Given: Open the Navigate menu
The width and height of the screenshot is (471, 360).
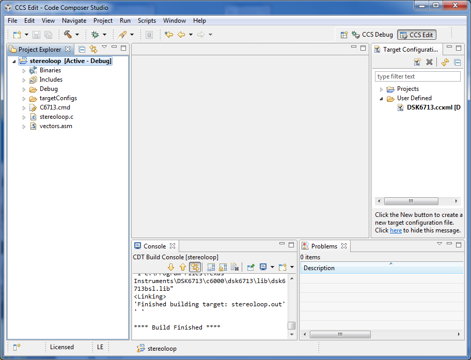Looking at the screenshot, I should point(74,21).
